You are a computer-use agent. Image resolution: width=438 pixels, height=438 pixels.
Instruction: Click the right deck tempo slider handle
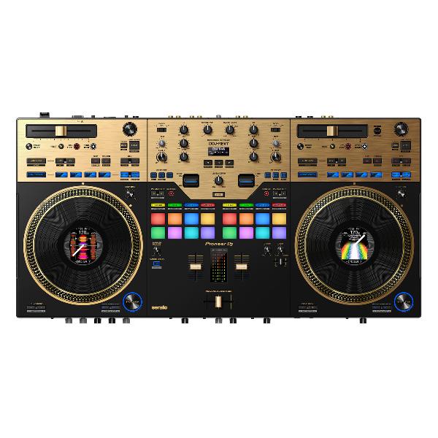point(332,131)
